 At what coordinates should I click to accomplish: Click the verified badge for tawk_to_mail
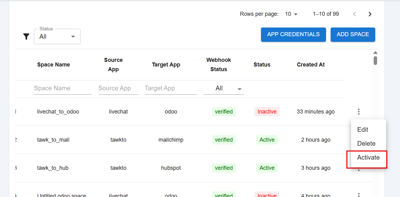point(224,140)
